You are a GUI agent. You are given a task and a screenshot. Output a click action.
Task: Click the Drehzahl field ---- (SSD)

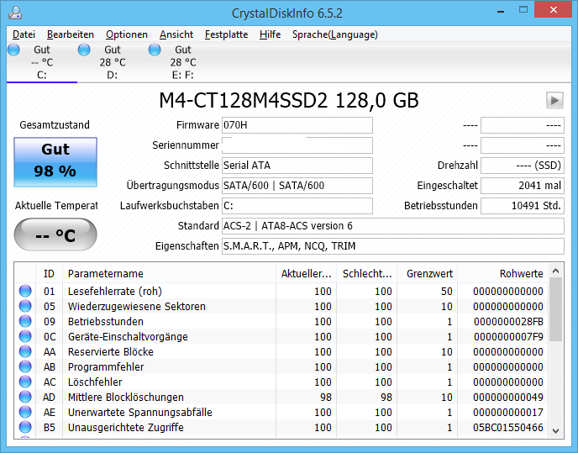coord(523,166)
